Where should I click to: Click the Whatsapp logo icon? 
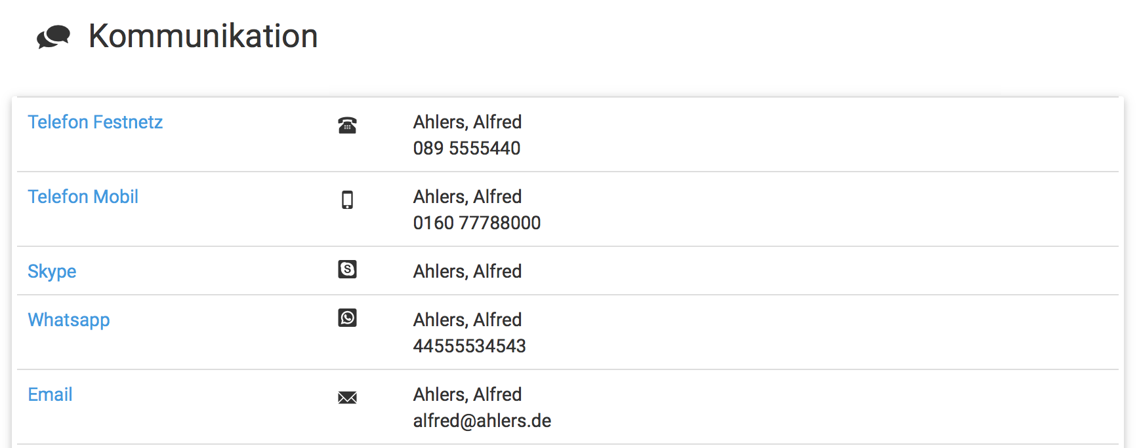click(x=347, y=318)
